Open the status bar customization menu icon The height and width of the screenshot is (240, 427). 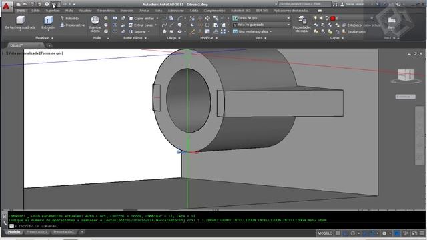pyautogui.click(x=422, y=233)
